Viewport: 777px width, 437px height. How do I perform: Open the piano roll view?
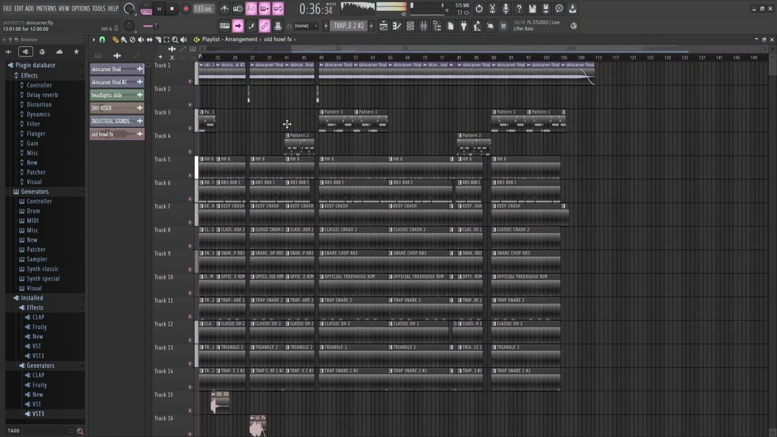pyautogui.click(x=396, y=26)
